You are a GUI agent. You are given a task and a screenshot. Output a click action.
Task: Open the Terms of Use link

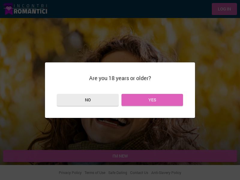(95, 173)
